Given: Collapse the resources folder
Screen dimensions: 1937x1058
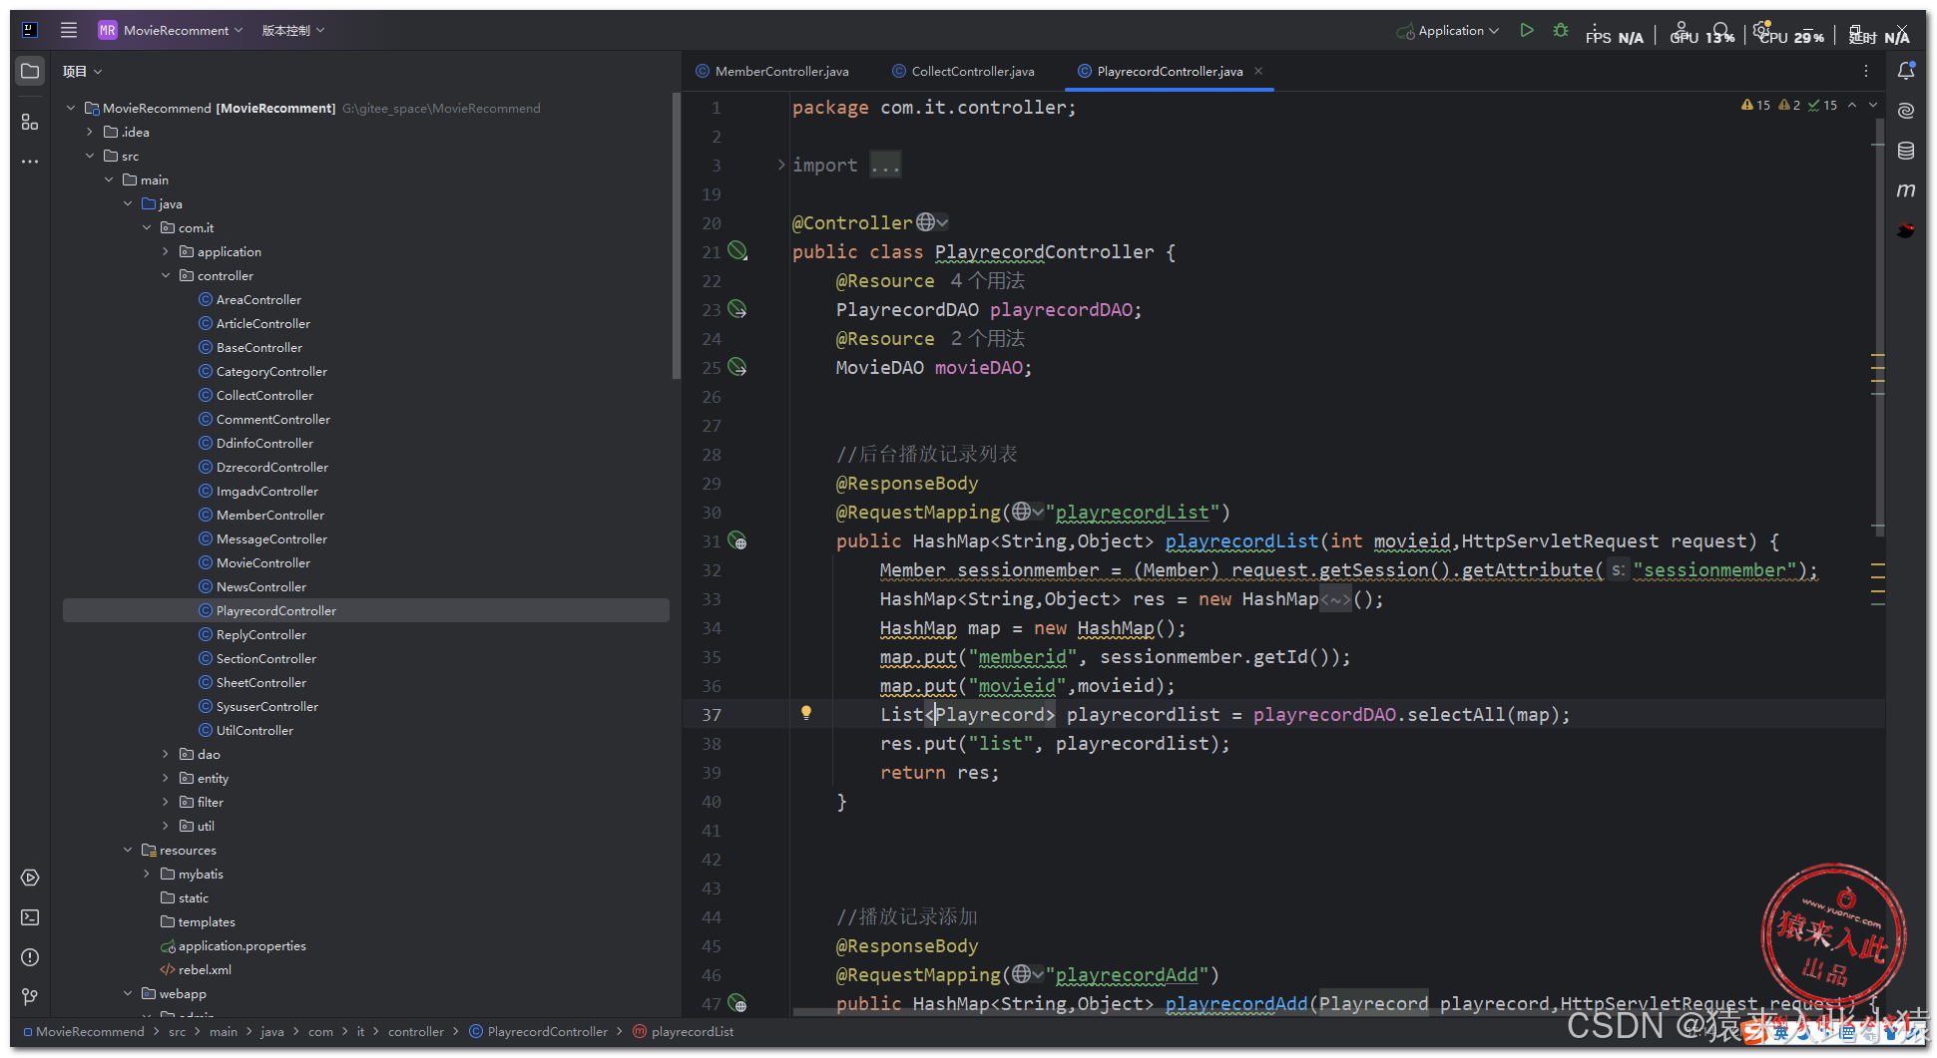Looking at the screenshot, I should pos(128,850).
